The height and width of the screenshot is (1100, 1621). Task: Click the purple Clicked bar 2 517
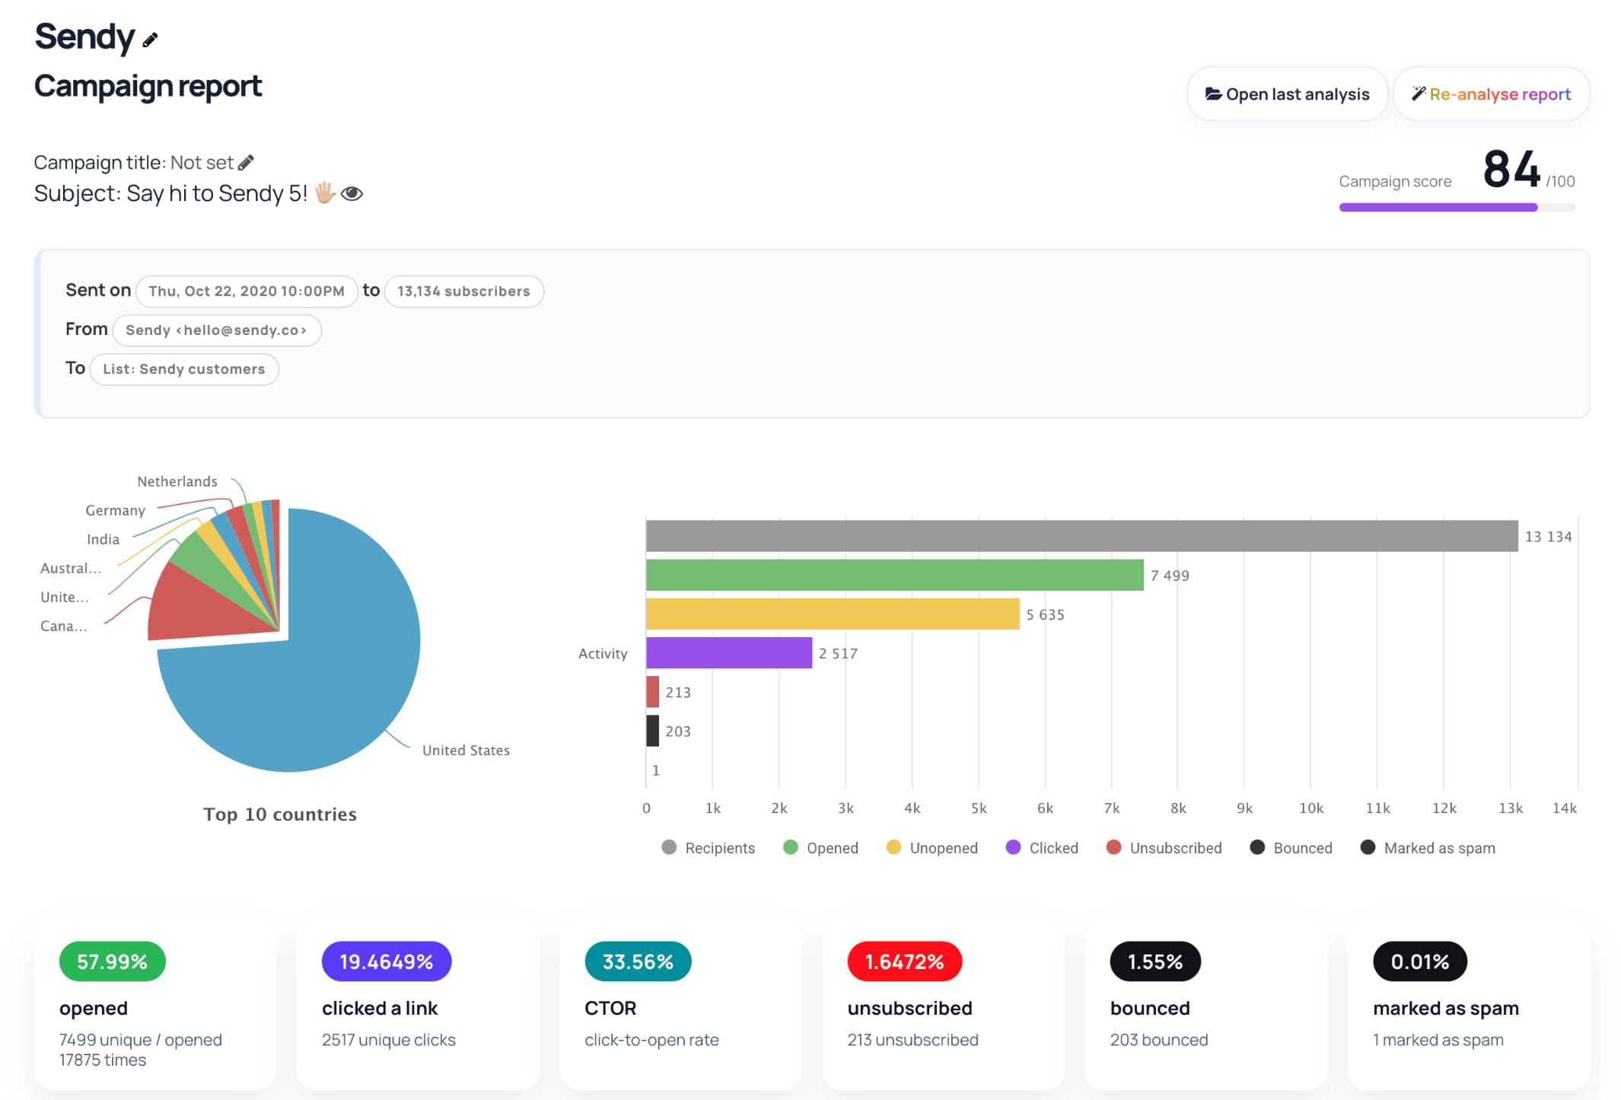point(729,653)
